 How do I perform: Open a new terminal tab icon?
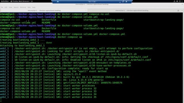[178, 11]
